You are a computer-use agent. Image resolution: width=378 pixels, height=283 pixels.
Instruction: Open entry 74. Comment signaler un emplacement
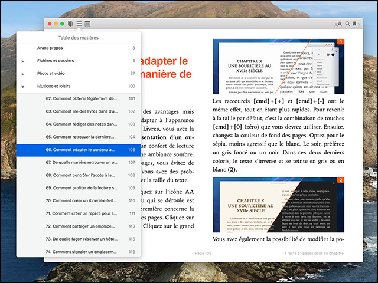click(x=79, y=252)
